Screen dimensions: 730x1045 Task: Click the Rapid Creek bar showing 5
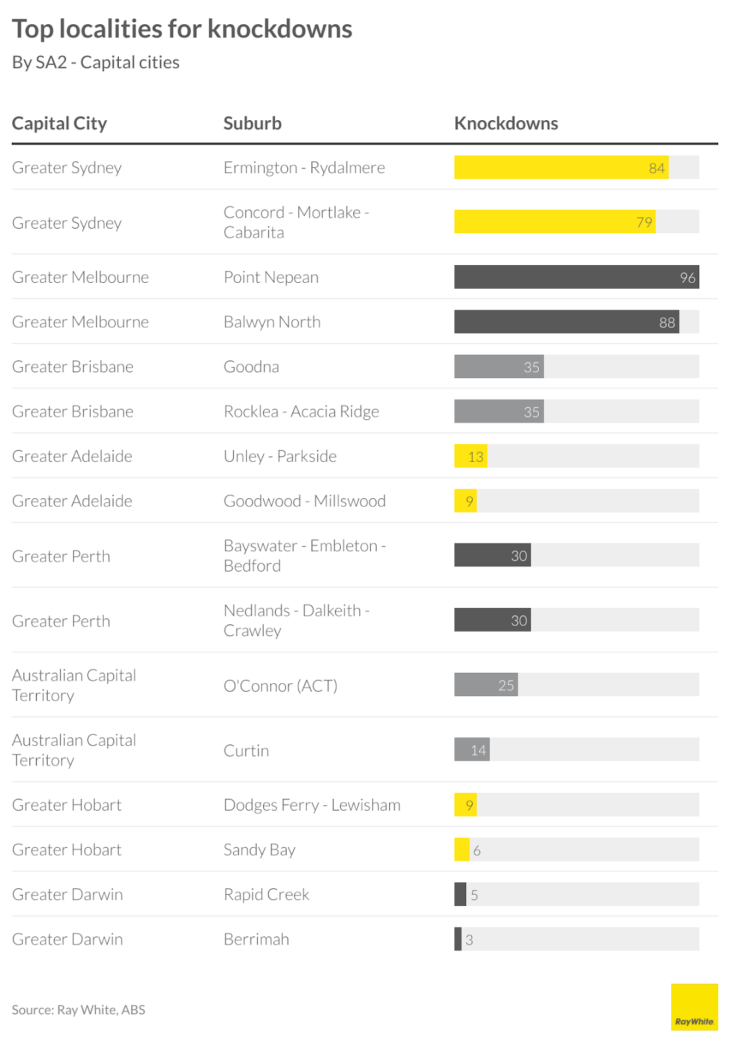point(460,894)
